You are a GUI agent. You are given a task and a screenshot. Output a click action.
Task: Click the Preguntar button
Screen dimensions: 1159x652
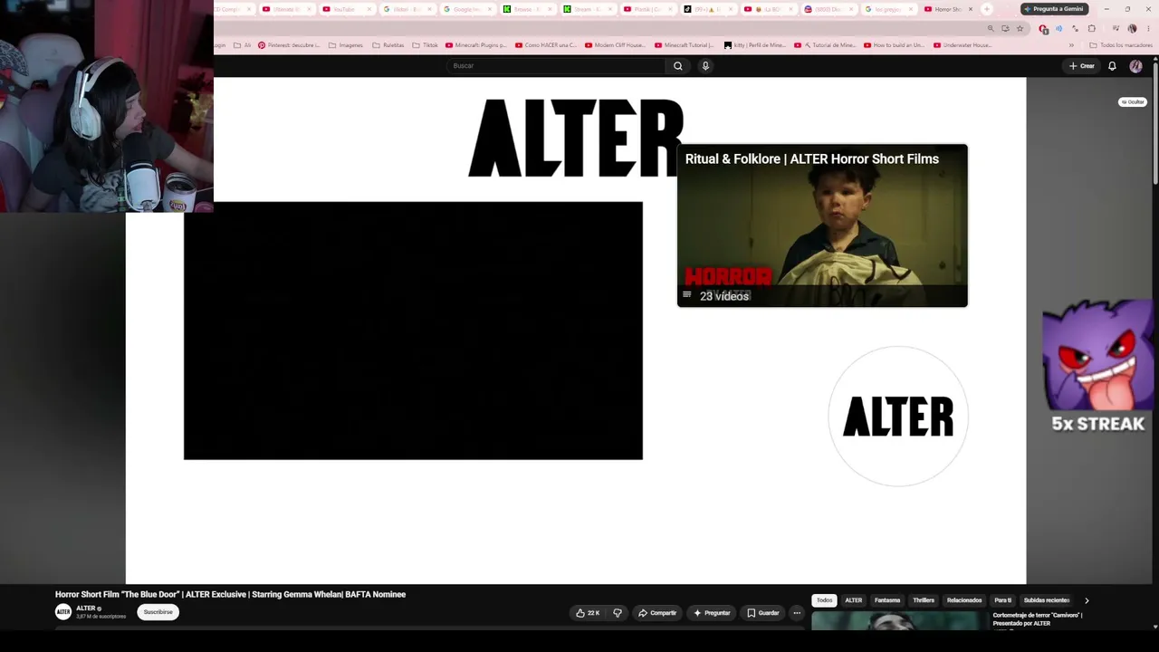[x=712, y=613]
